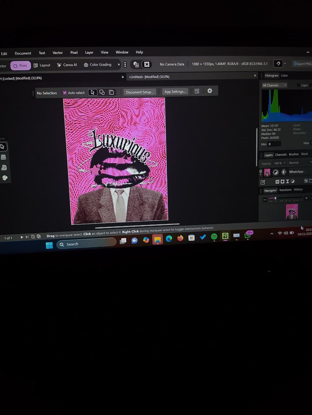
Task: Open the View menu
Action: [104, 52]
